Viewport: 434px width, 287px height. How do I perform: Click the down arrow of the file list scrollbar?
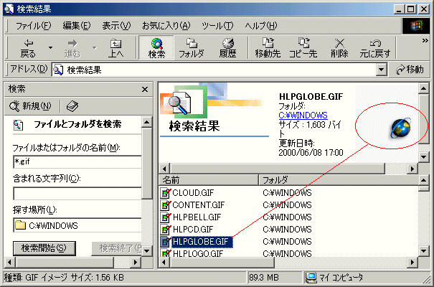point(424,252)
